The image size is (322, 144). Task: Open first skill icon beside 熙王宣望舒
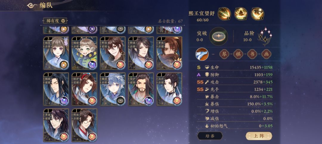tap(224, 14)
